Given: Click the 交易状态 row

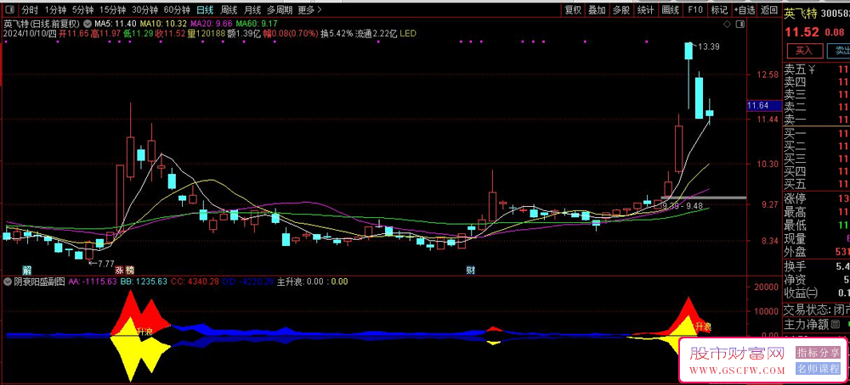Looking at the screenshot, I should pos(817,310).
